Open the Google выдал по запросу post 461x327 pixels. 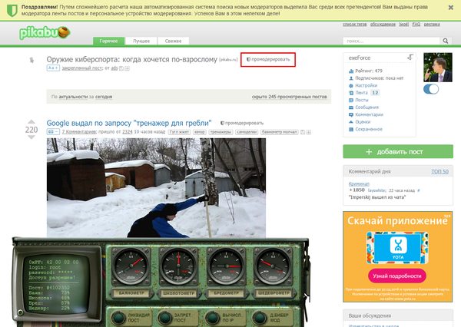[x=129, y=123]
